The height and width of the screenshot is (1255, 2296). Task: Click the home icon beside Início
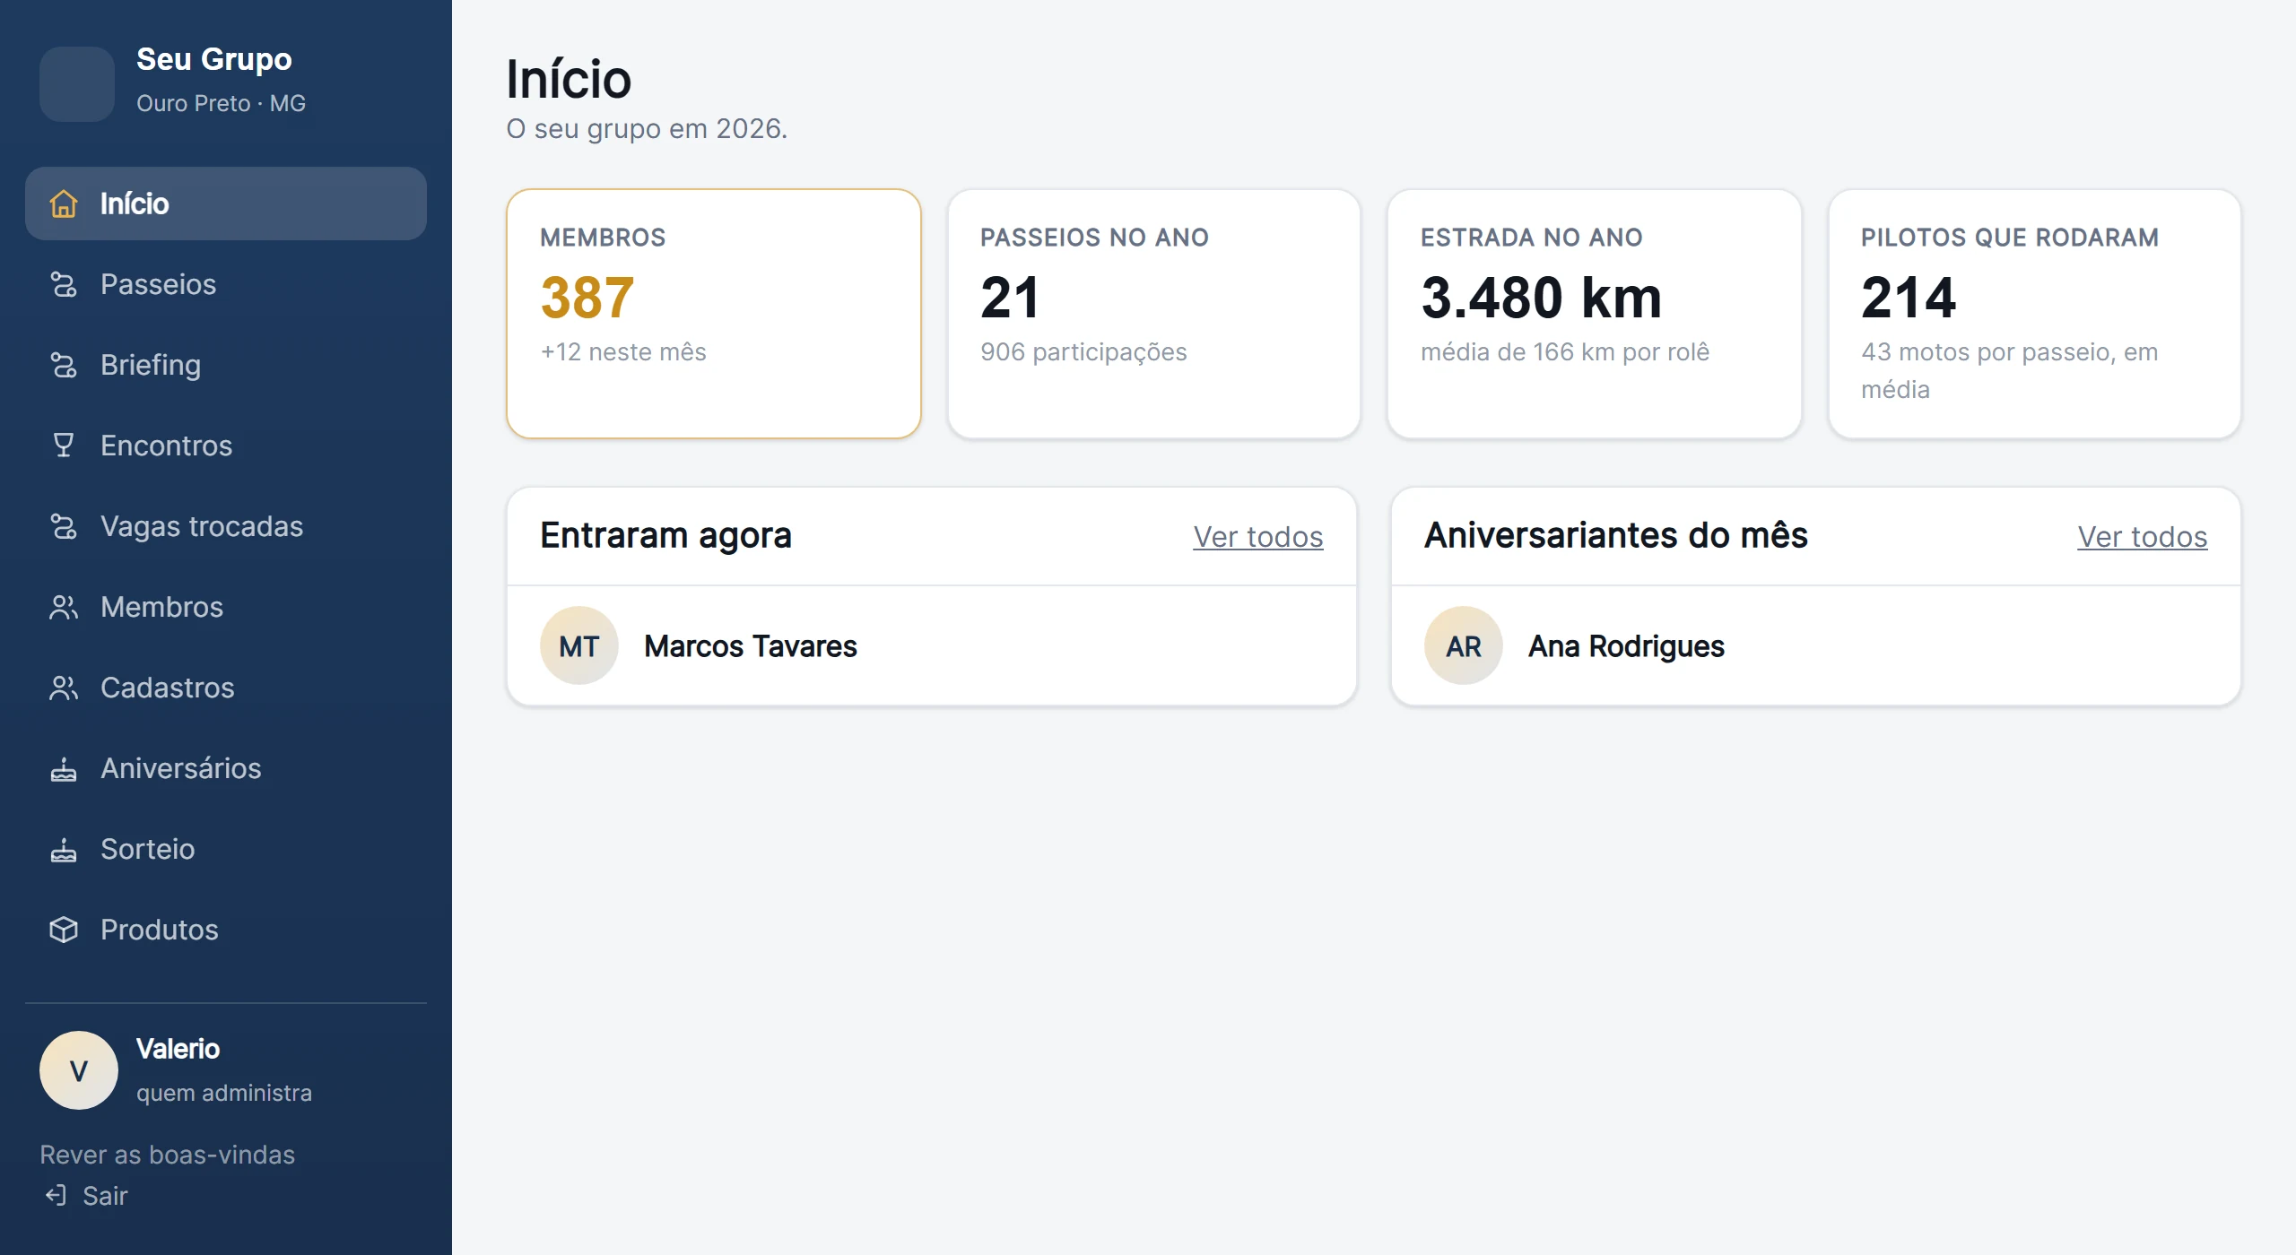(x=64, y=203)
